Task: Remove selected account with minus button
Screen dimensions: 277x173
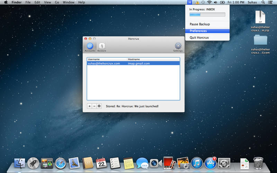Action: [94, 106]
